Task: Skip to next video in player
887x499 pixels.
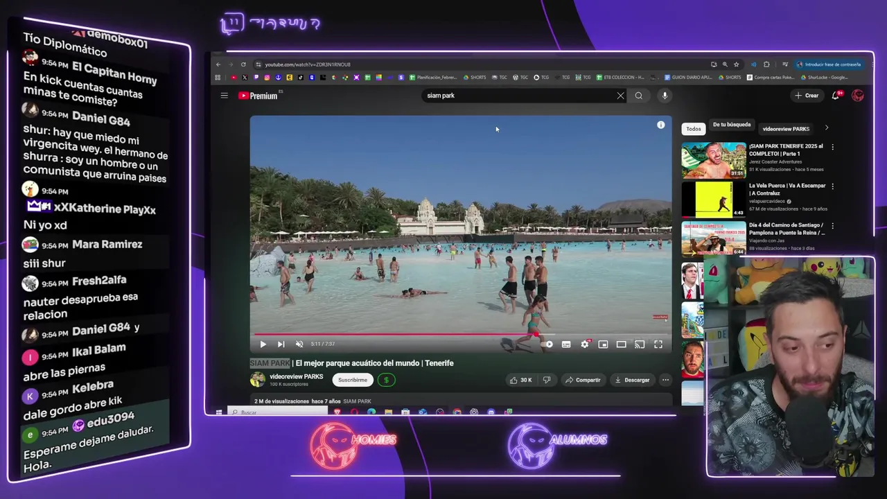Action: (281, 344)
